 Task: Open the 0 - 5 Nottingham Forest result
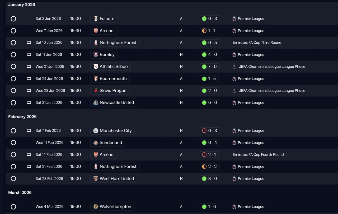209,43
